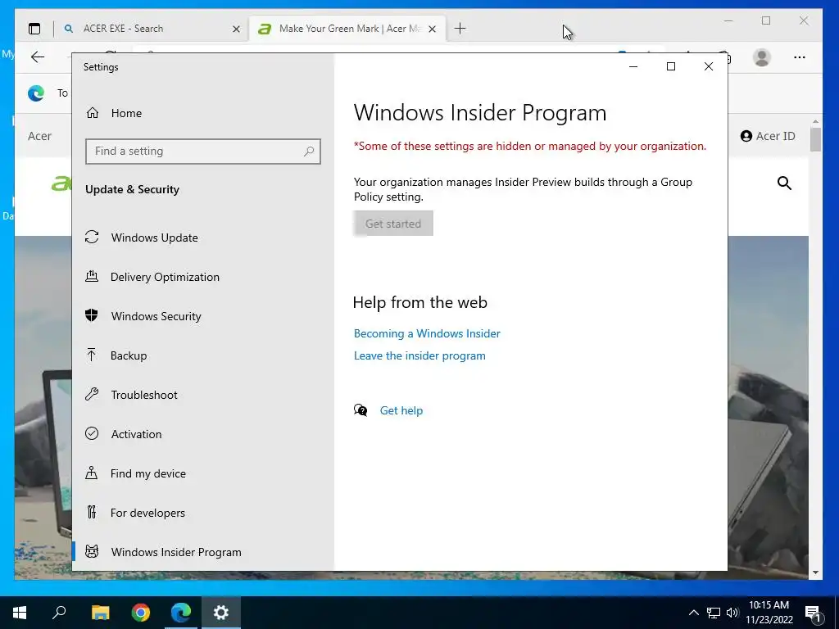This screenshot has height=629, width=839.
Task: Click the Backup arrow icon
Action: 92,355
